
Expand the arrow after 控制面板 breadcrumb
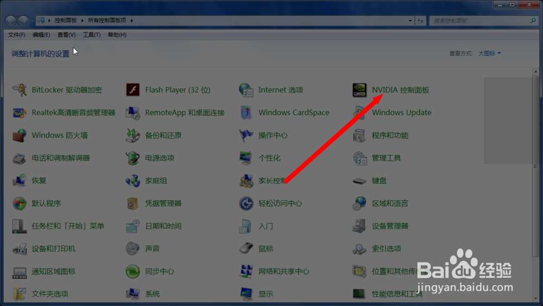click(82, 21)
